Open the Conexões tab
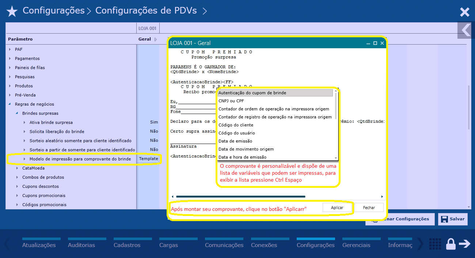The image size is (475, 258). [x=264, y=245]
